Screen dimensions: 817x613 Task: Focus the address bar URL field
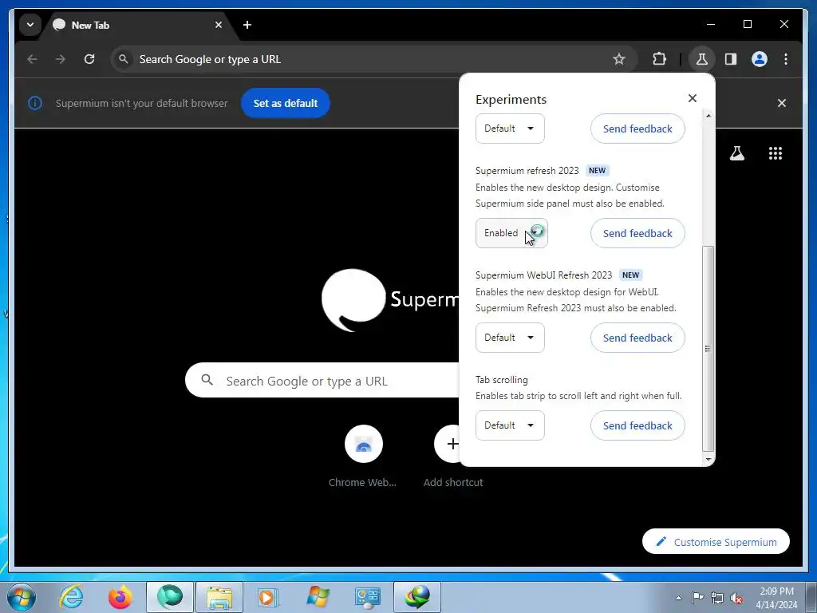pyautogui.click(x=365, y=59)
